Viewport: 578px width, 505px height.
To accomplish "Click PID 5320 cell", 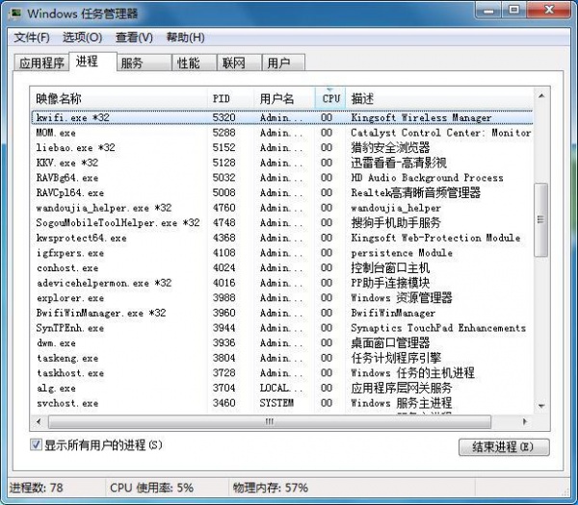I will point(223,117).
